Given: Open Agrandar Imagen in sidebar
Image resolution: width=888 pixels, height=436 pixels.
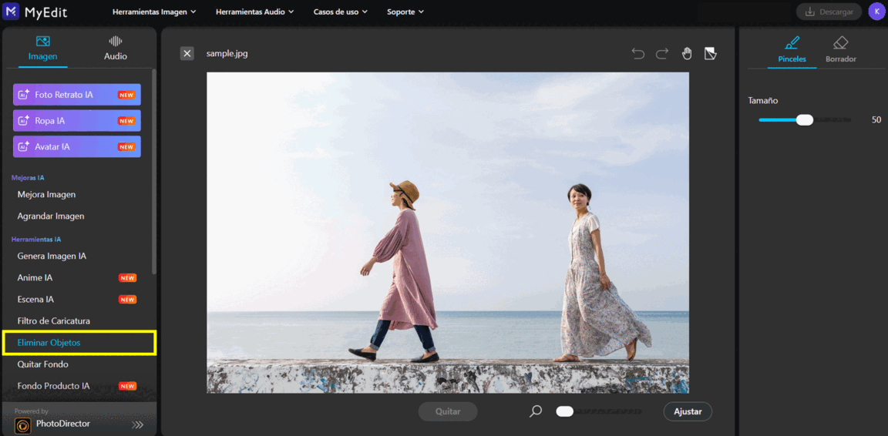Looking at the screenshot, I should pyautogui.click(x=51, y=216).
